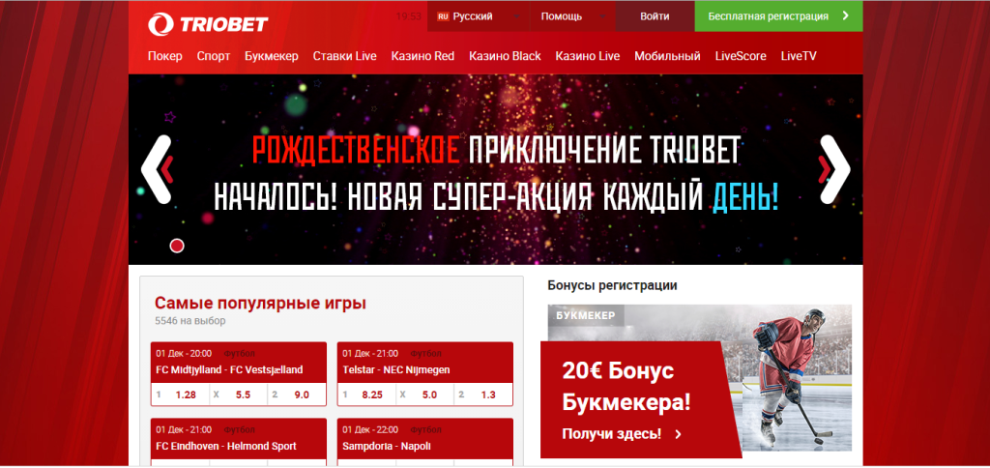Navigate to Казино Red
This screenshot has height=468, width=990.
tap(422, 56)
